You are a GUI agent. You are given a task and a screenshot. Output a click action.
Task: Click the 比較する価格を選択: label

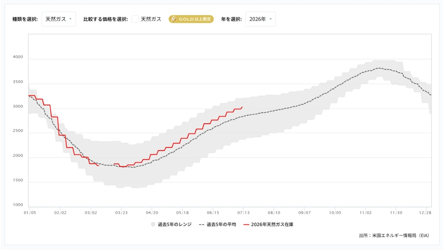106,19
